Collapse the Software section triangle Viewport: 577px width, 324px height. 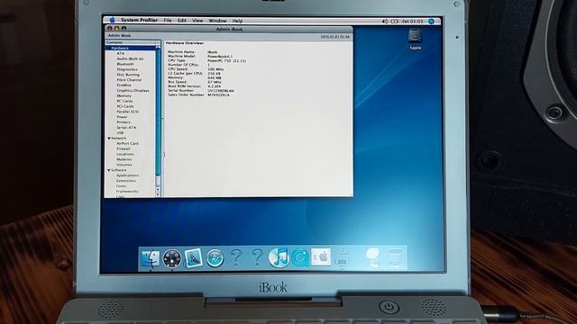coord(109,170)
